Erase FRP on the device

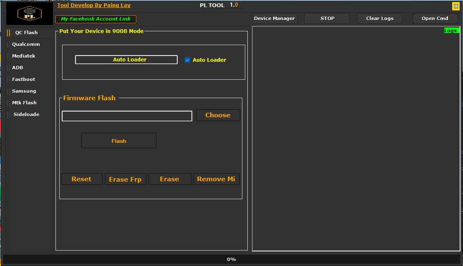126,179
